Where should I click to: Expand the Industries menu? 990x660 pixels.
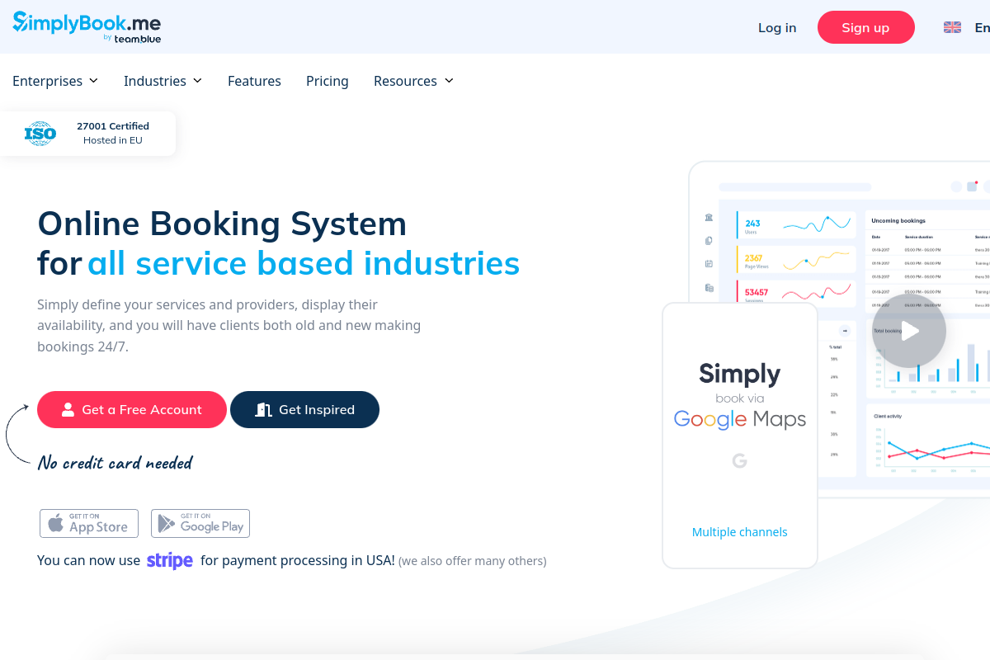click(163, 81)
